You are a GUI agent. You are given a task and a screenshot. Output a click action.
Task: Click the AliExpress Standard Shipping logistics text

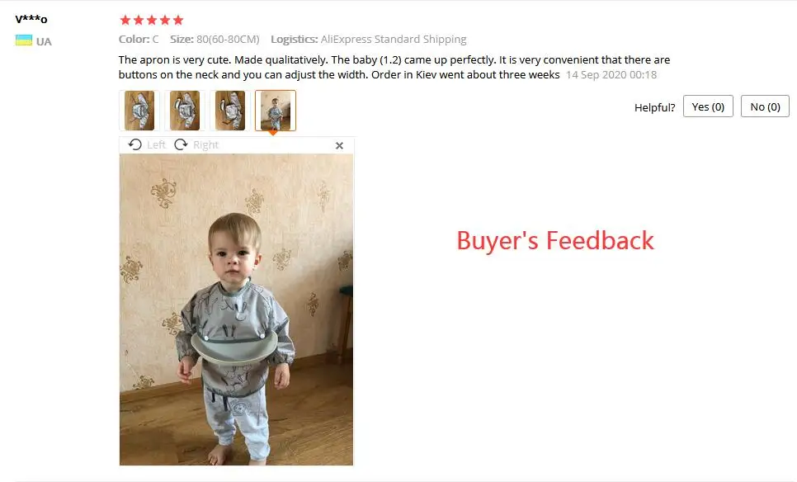click(x=394, y=39)
